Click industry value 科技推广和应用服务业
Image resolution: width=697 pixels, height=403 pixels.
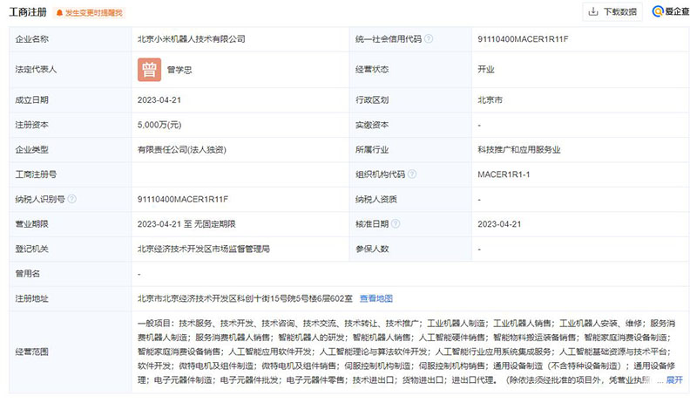(518, 150)
